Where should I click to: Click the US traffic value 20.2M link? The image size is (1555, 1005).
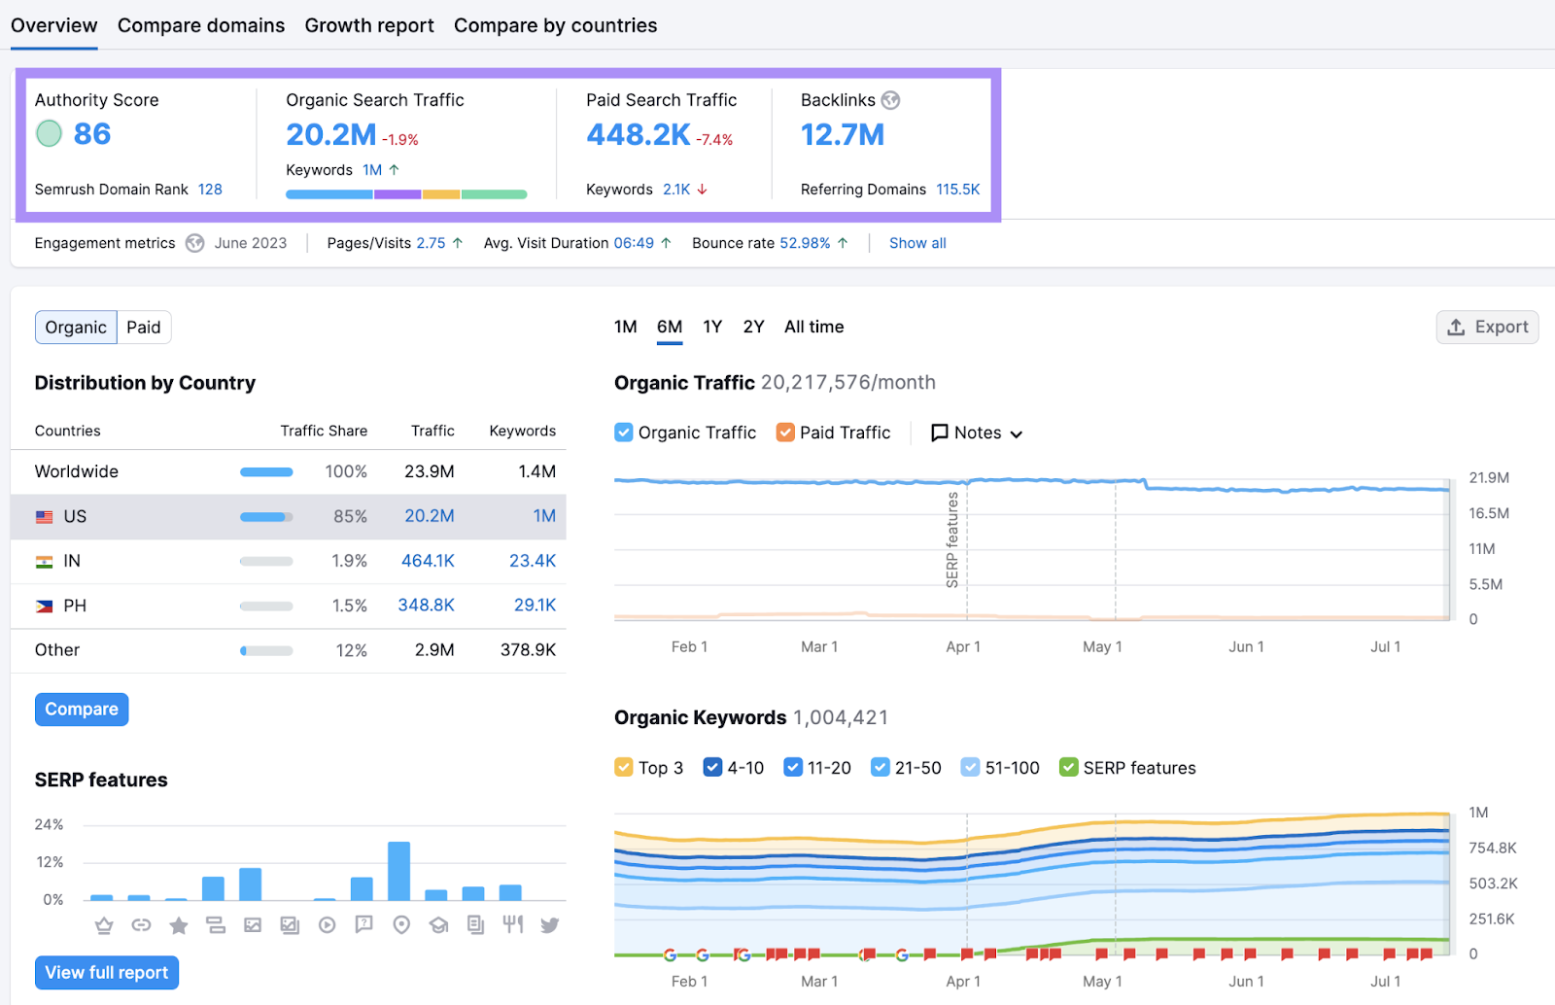(429, 516)
